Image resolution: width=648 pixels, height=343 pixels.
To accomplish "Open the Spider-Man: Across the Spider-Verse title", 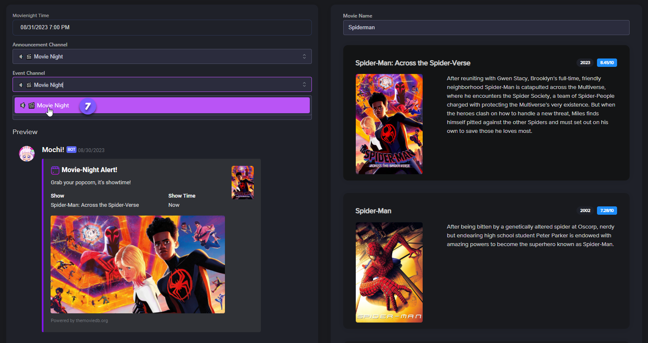I will (x=412, y=63).
